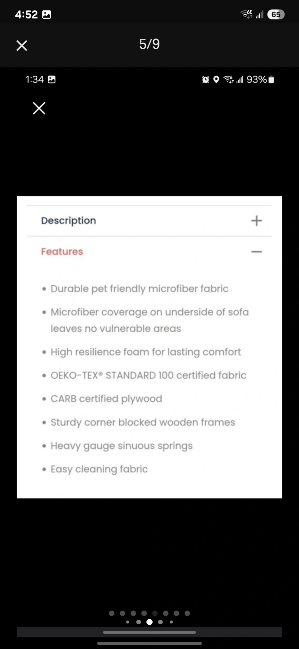Collapse the Features section minus icon
The width and height of the screenshot is (299, 649).
coord(256,251)
